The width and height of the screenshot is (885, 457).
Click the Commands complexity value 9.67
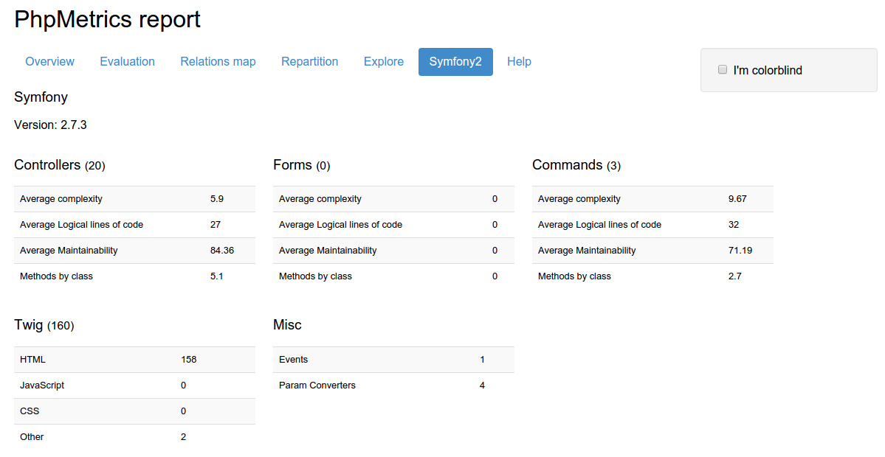pos(737,199)
